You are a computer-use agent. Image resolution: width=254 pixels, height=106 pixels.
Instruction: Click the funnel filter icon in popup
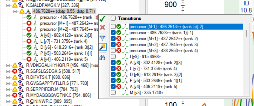click(102, 38)
